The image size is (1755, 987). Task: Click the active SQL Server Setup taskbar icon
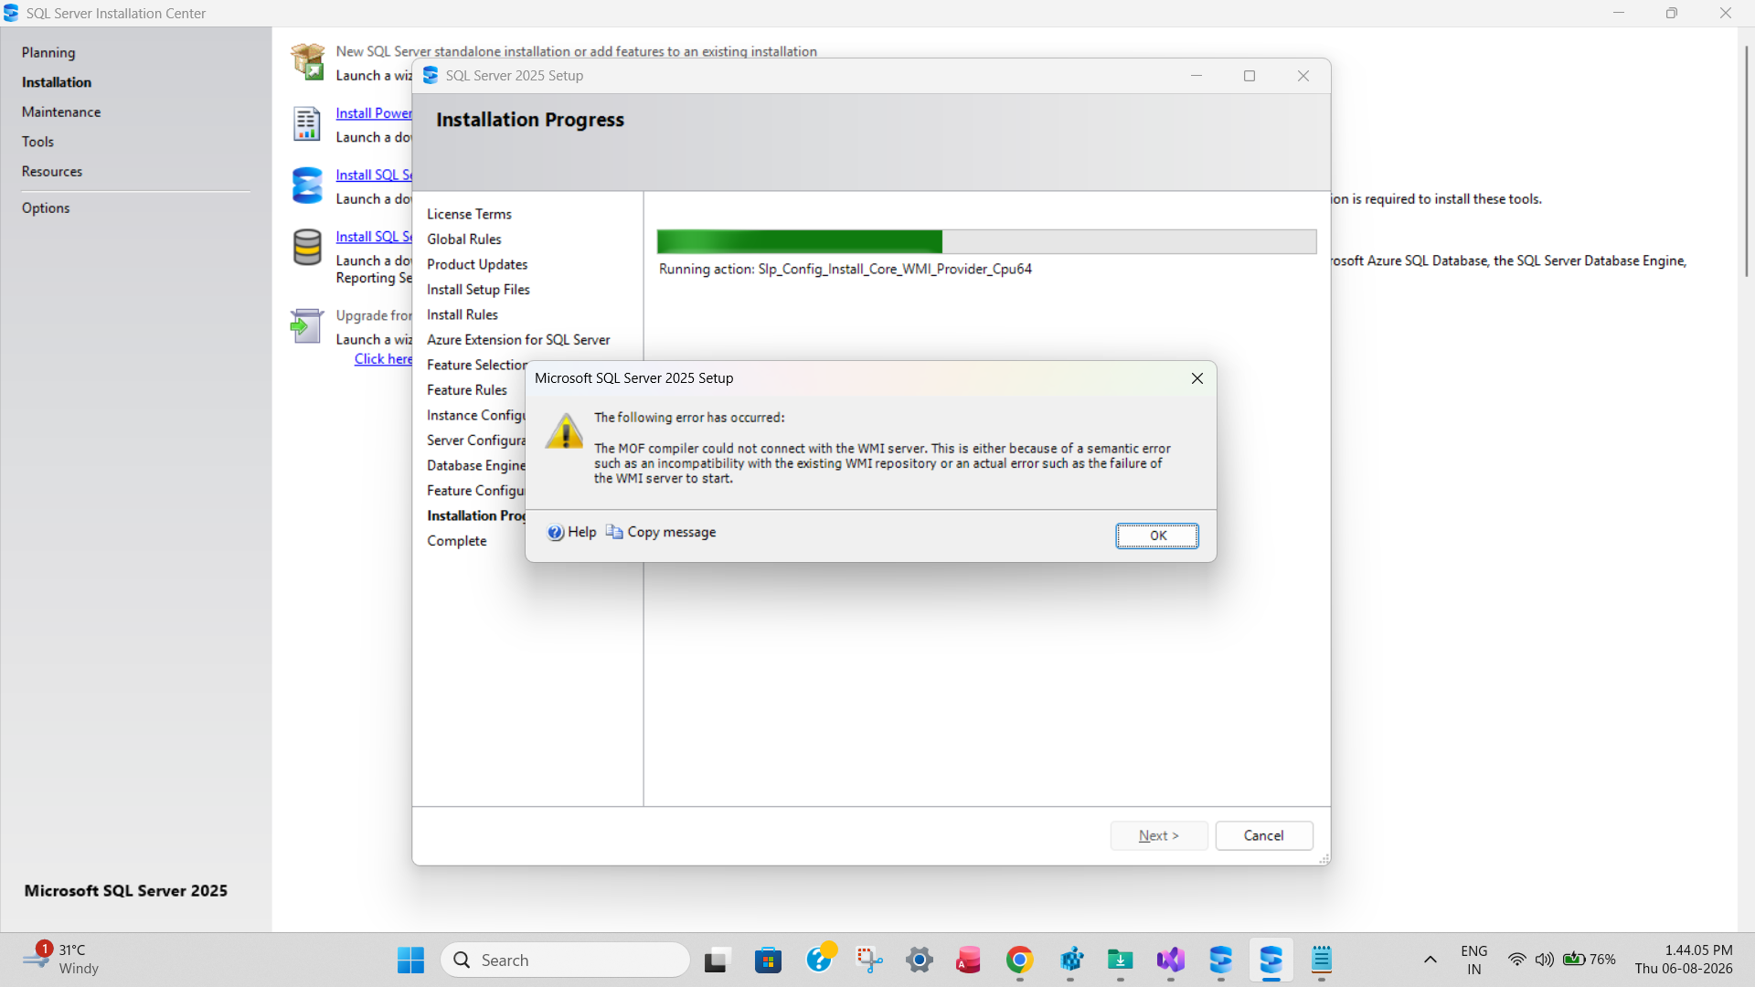(1271, 960)
